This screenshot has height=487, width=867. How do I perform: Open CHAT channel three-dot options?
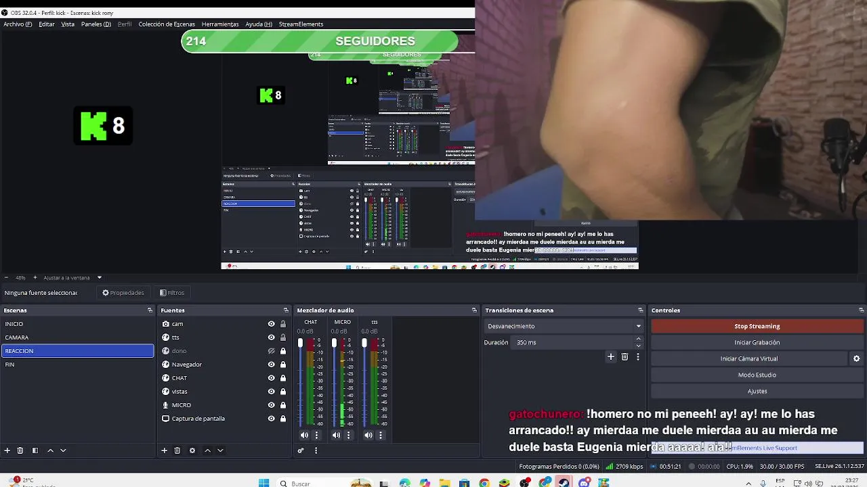pos(316,435)
